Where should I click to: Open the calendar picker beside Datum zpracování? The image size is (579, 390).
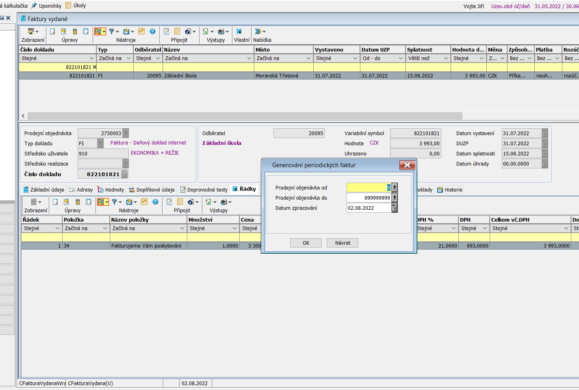(x=394, y=208)
